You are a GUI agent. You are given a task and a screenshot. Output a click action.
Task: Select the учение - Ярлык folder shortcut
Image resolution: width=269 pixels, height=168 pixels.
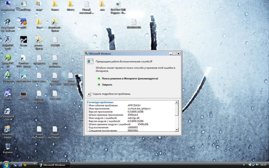point(39,43)
